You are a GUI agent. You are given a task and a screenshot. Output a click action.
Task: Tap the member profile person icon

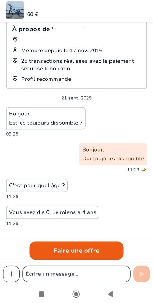15,50
